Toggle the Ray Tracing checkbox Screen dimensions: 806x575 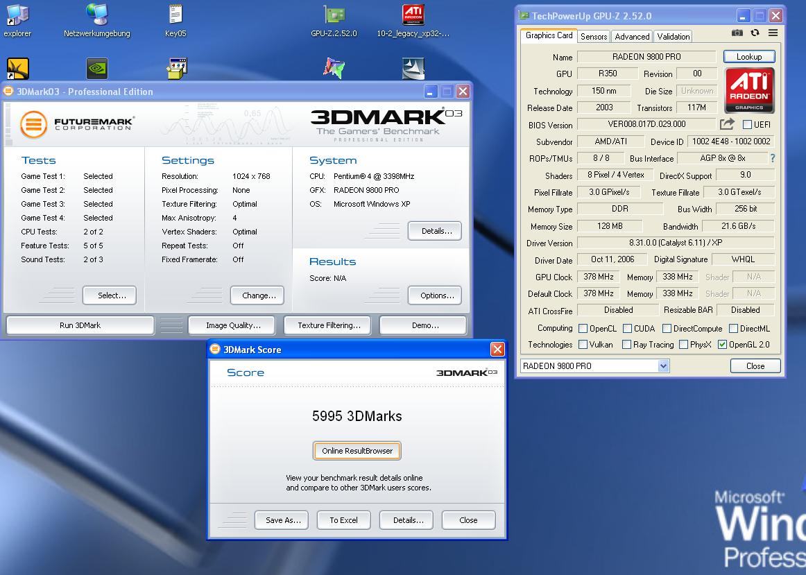click(626, 344)
